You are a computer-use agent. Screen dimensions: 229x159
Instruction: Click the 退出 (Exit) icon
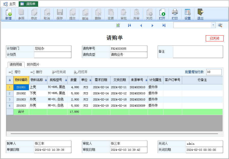pyautogui.click(x=200, y=14)
